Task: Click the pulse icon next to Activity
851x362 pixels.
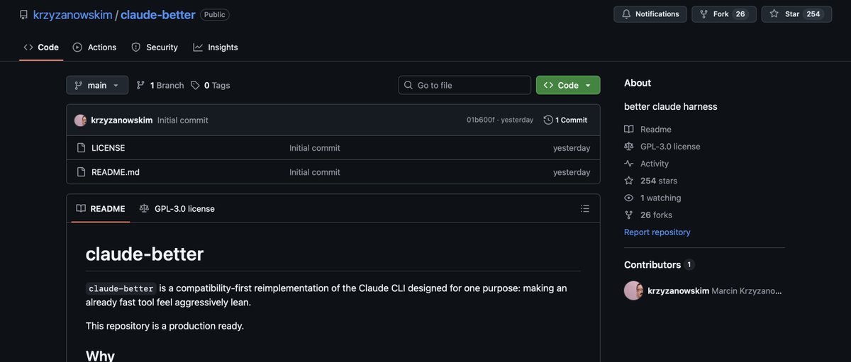Action: pos(629,164)
